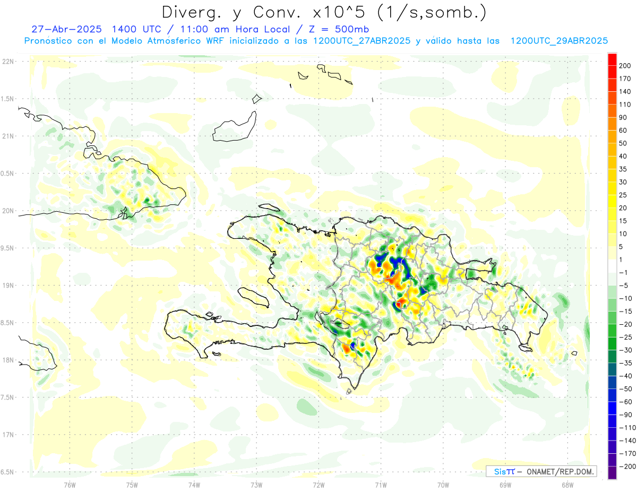Click the positive "140" legend value

[625, 91]
